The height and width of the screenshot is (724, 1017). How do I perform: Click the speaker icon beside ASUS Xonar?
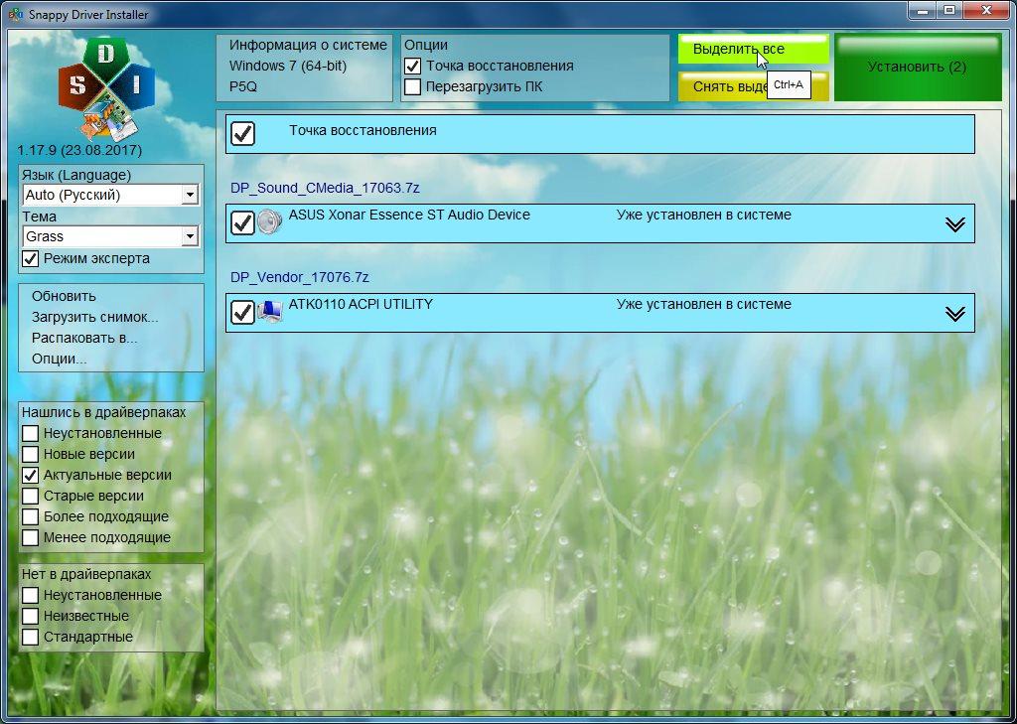(x=269, y=222)
